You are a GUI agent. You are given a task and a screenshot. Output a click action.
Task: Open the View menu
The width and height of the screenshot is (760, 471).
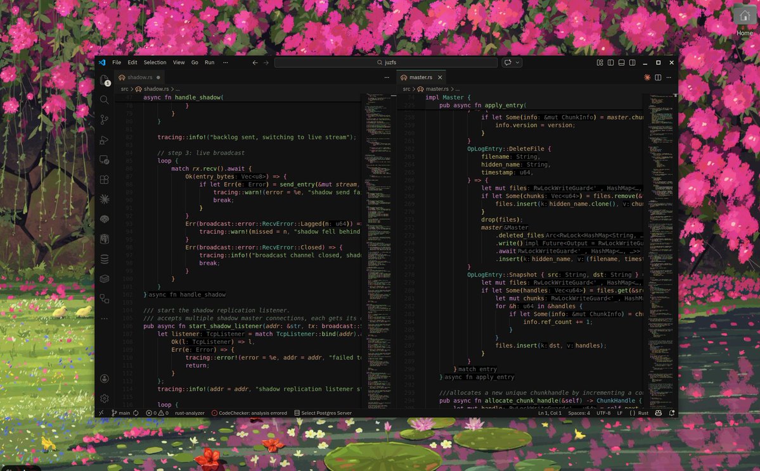[x=179, y=63]
